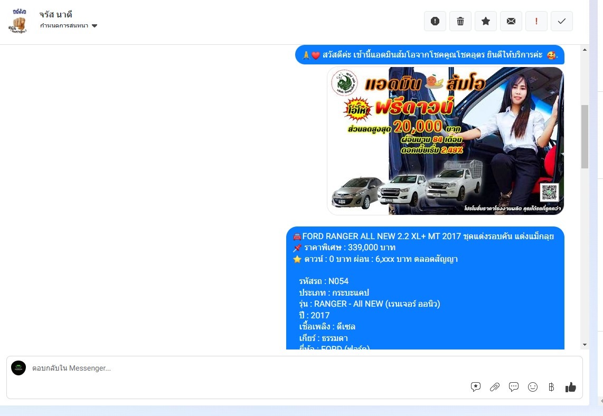603x416 pixels.
Task: Mark conversation done with checkmark icon
Action: [x=562, y=21]
